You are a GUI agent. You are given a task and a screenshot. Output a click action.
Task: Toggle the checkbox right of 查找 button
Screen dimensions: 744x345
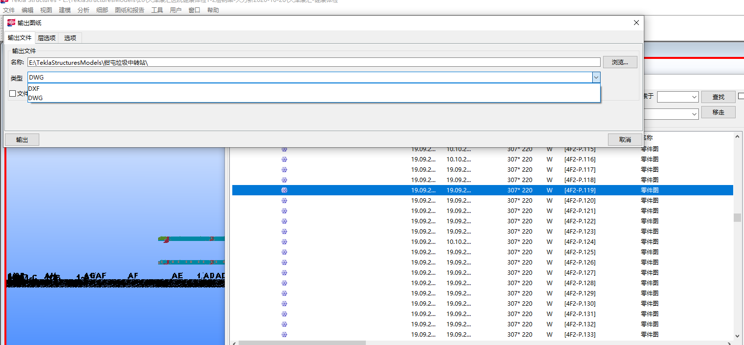(x=741, y=96)
